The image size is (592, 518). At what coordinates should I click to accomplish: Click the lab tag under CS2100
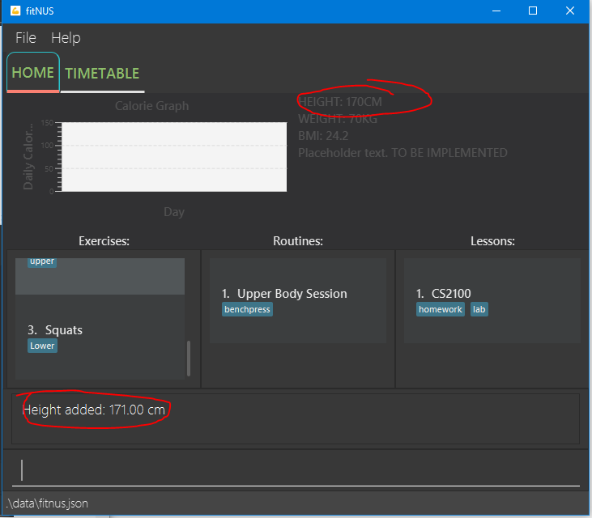[479, 309]
